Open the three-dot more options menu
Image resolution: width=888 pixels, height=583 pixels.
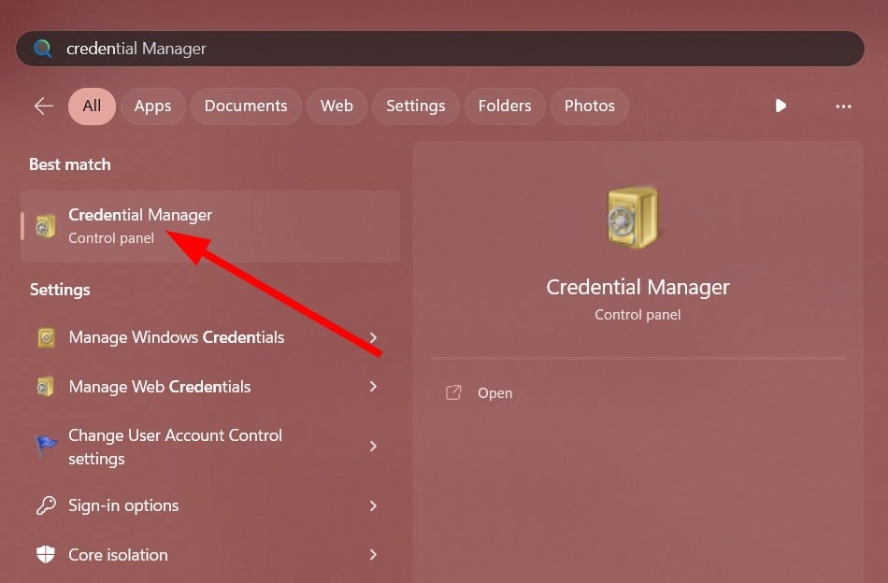pos(843,107)
